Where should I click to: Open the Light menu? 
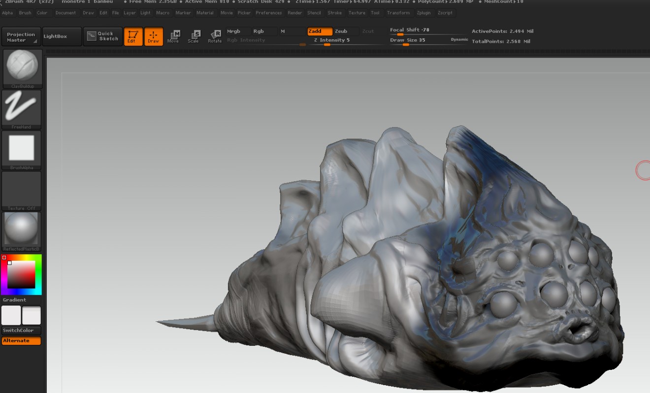pyautogui.click(x=146, y=13)
